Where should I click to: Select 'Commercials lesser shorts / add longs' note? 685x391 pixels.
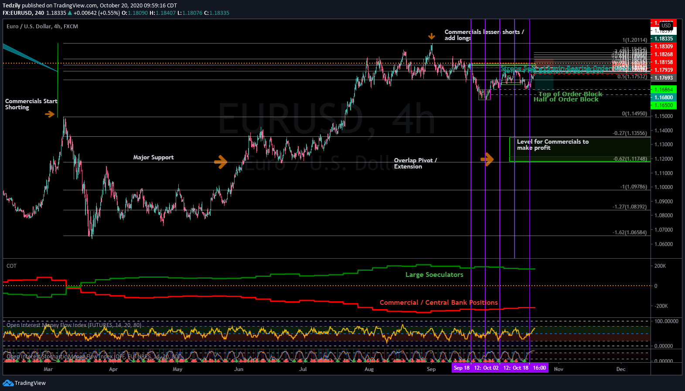484,35
